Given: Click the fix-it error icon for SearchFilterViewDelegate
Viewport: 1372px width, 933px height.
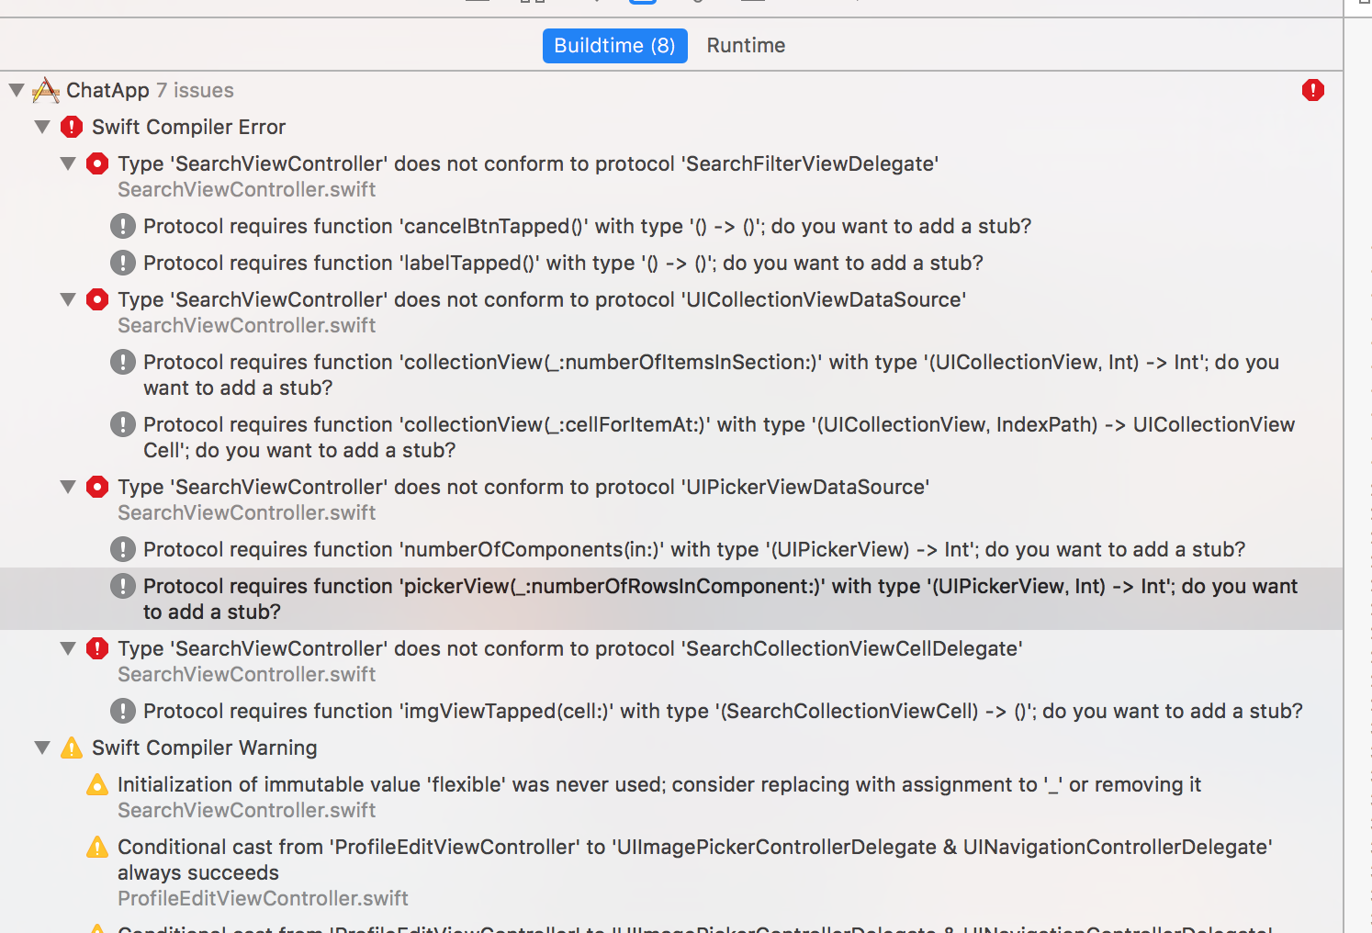Looking at the screenshot, I should [97, 163].
